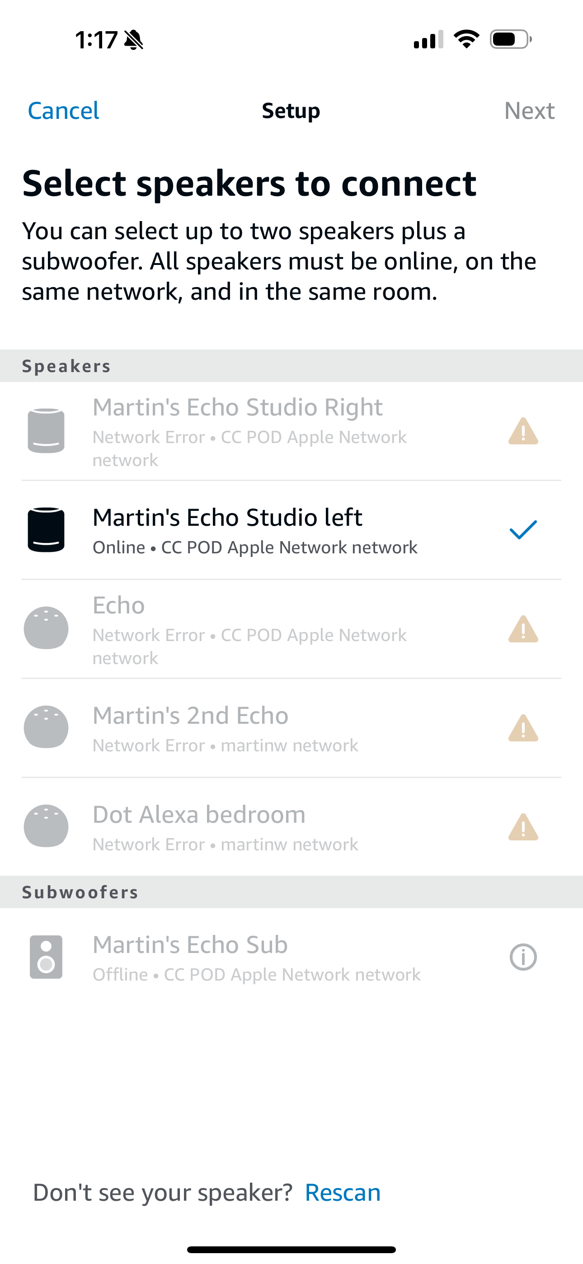Tap the Dot Alexa bedroom device icon
The width and height of the screenshot is (583, 1264).
(46, 826)
